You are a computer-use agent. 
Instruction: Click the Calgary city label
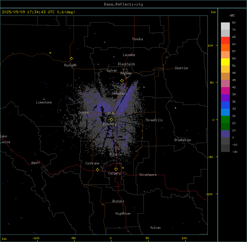114,173
